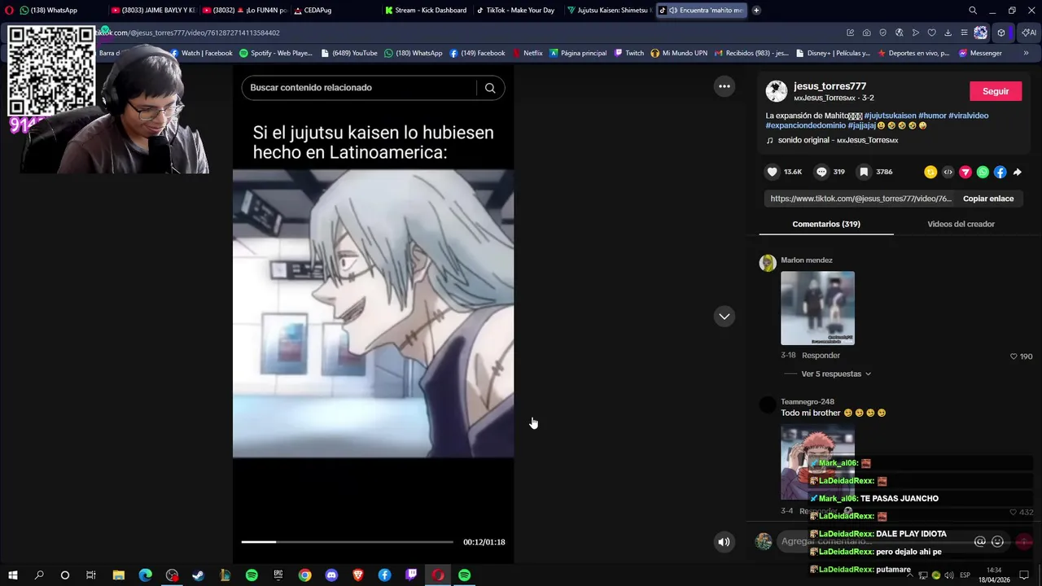Open the three-dots more options menu
1042x586 pixels.
pyautogui.click(x=724, y=86)
